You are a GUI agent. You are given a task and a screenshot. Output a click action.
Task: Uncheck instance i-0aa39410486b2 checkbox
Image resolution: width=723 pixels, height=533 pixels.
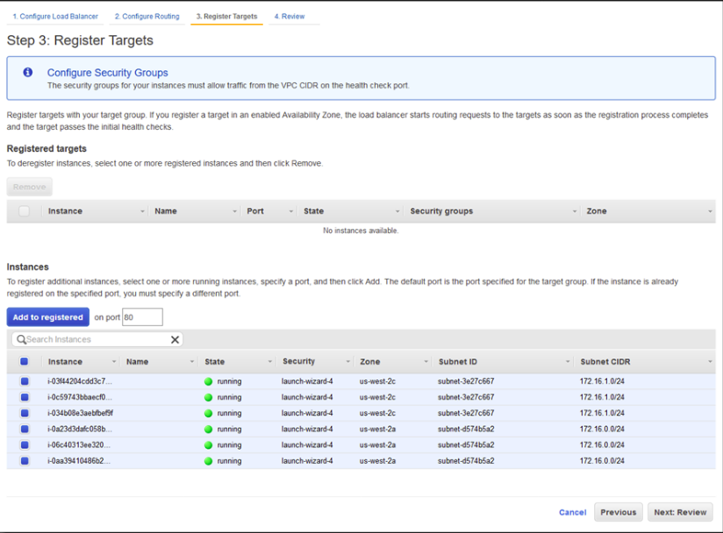click(x=25, y=460)
